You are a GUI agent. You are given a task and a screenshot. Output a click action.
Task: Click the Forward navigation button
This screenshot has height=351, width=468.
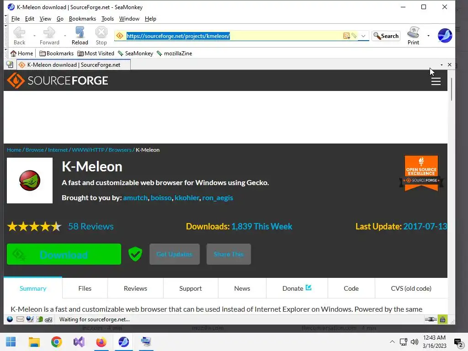pyautogui.click(x=49, y=36)
